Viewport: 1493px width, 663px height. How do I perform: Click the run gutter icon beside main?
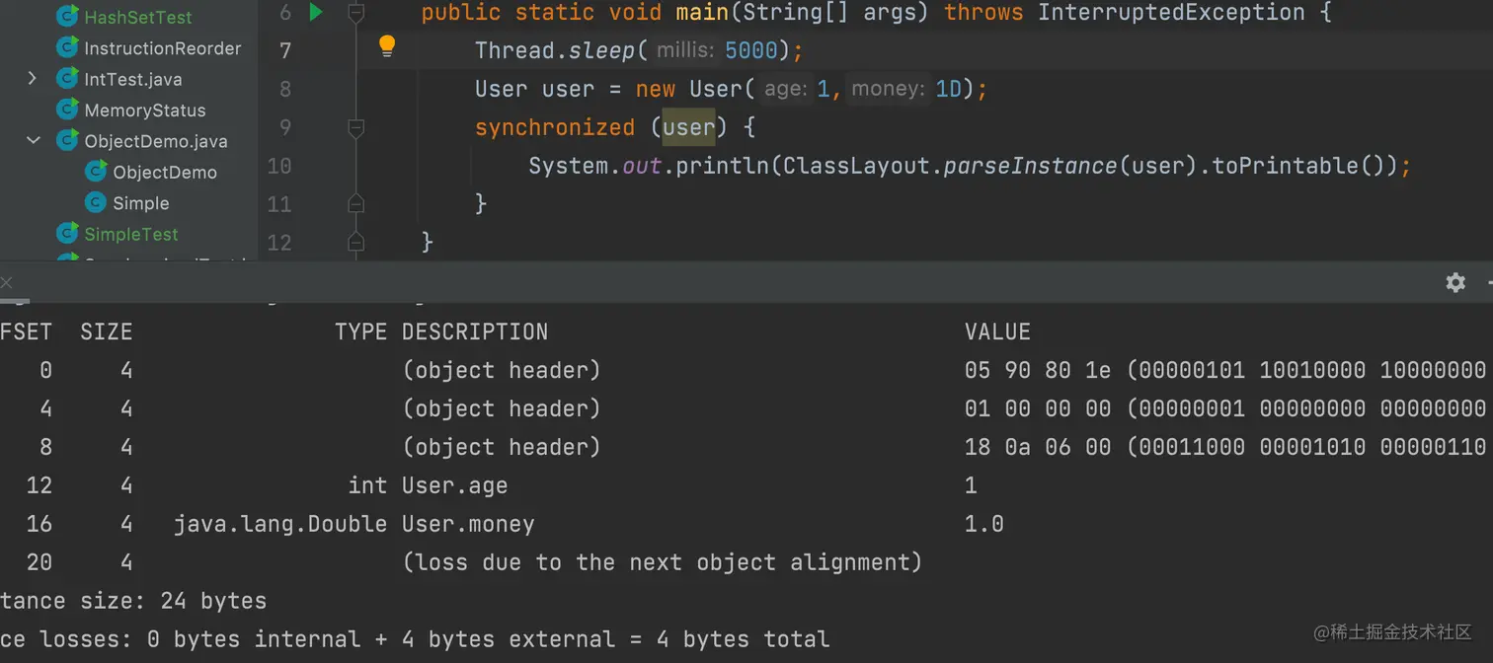316,13
